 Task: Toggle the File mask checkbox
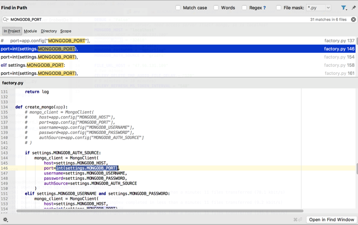tap(278, 8)
